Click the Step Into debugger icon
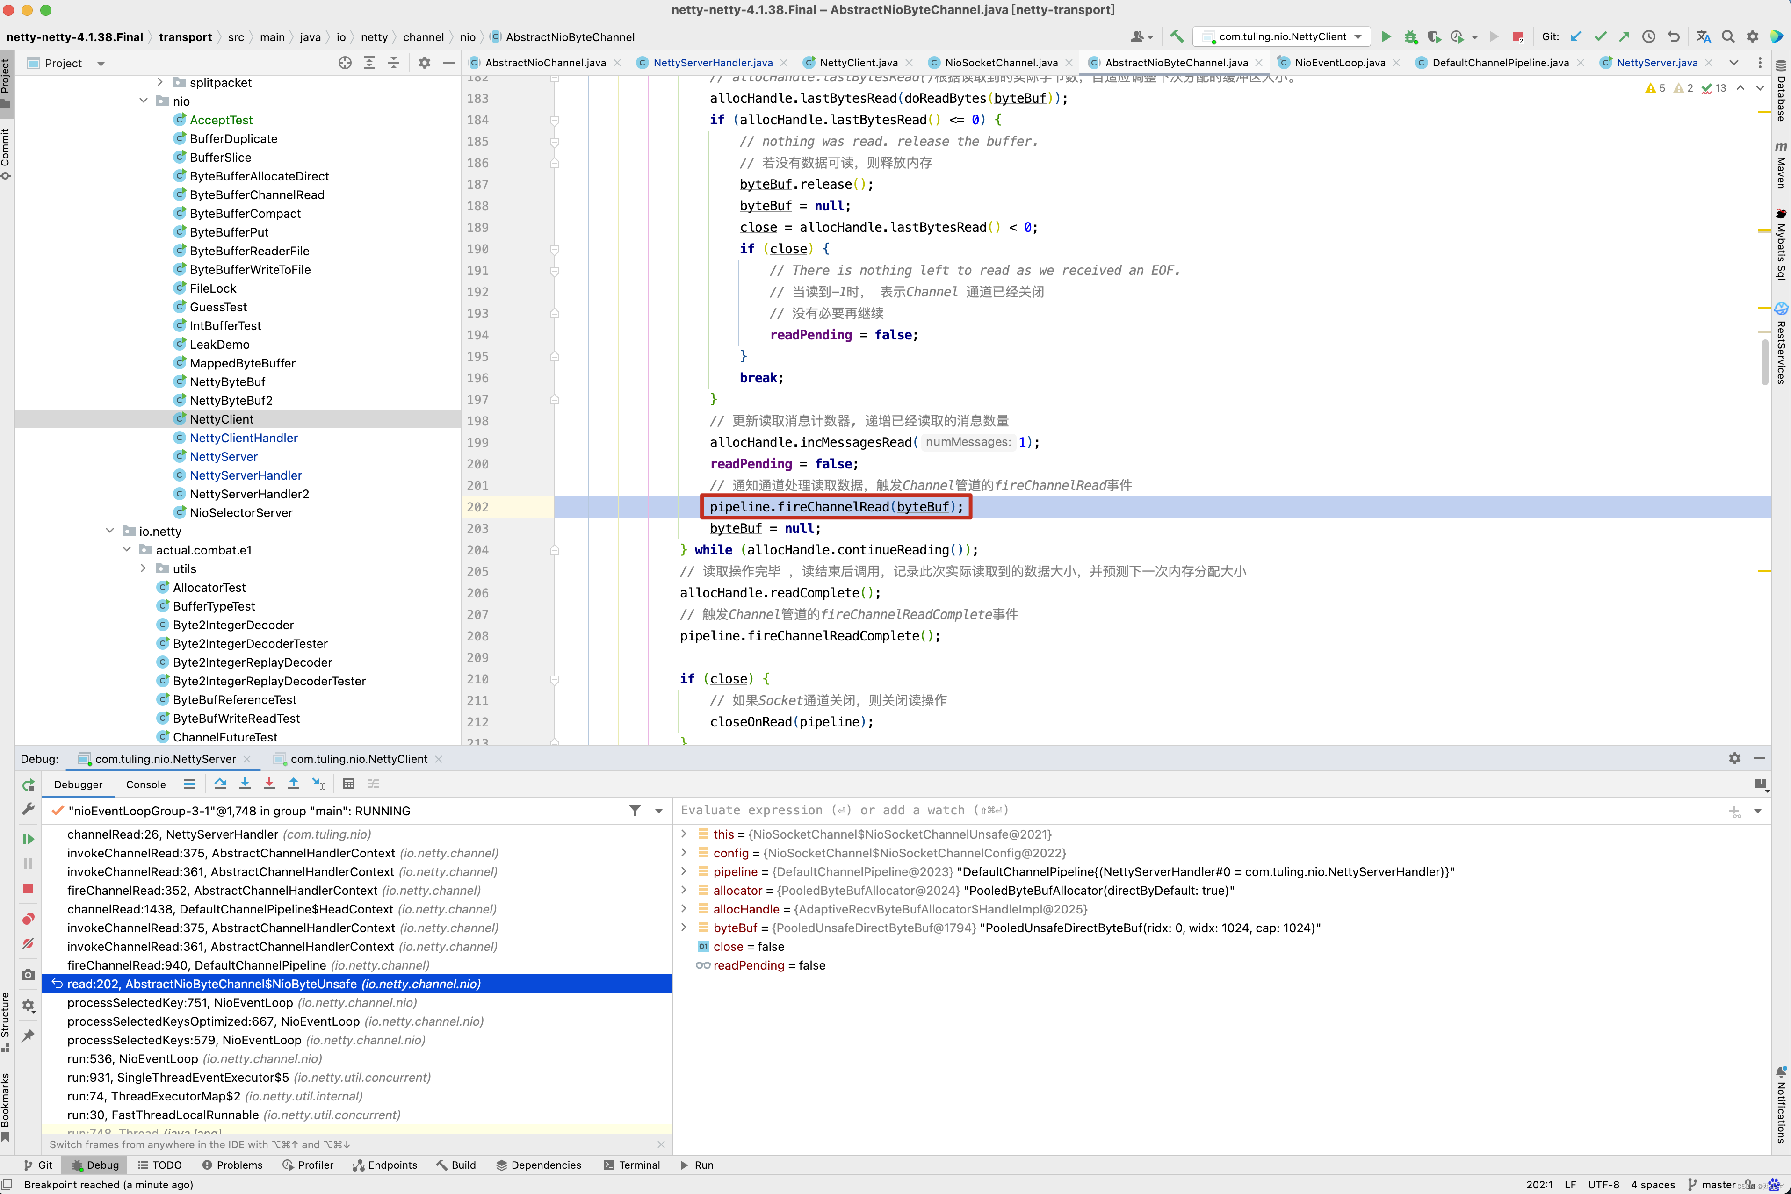Viewport: 1791px width, 1194px height. (245, 784)
